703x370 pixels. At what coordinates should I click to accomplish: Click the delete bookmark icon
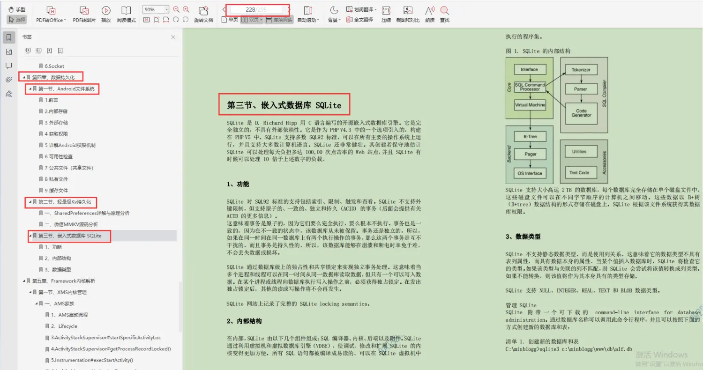tap(60, 51)
